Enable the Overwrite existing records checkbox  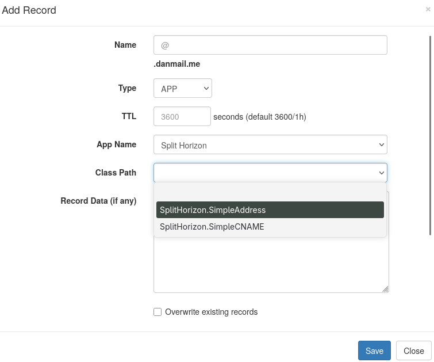[158, 312]
